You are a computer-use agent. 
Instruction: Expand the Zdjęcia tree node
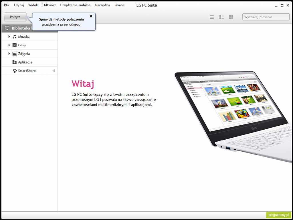9,53
